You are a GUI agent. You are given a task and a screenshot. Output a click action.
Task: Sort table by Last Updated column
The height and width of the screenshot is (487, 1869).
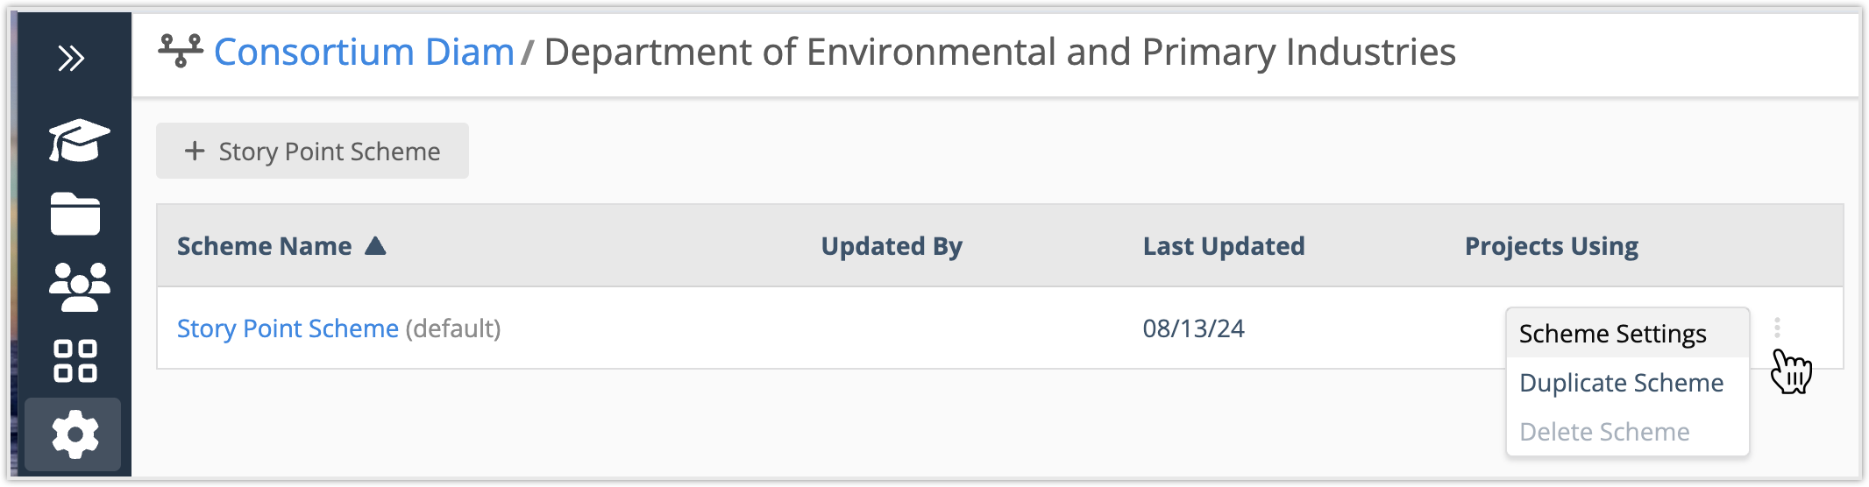click(x=1224, y=246)
